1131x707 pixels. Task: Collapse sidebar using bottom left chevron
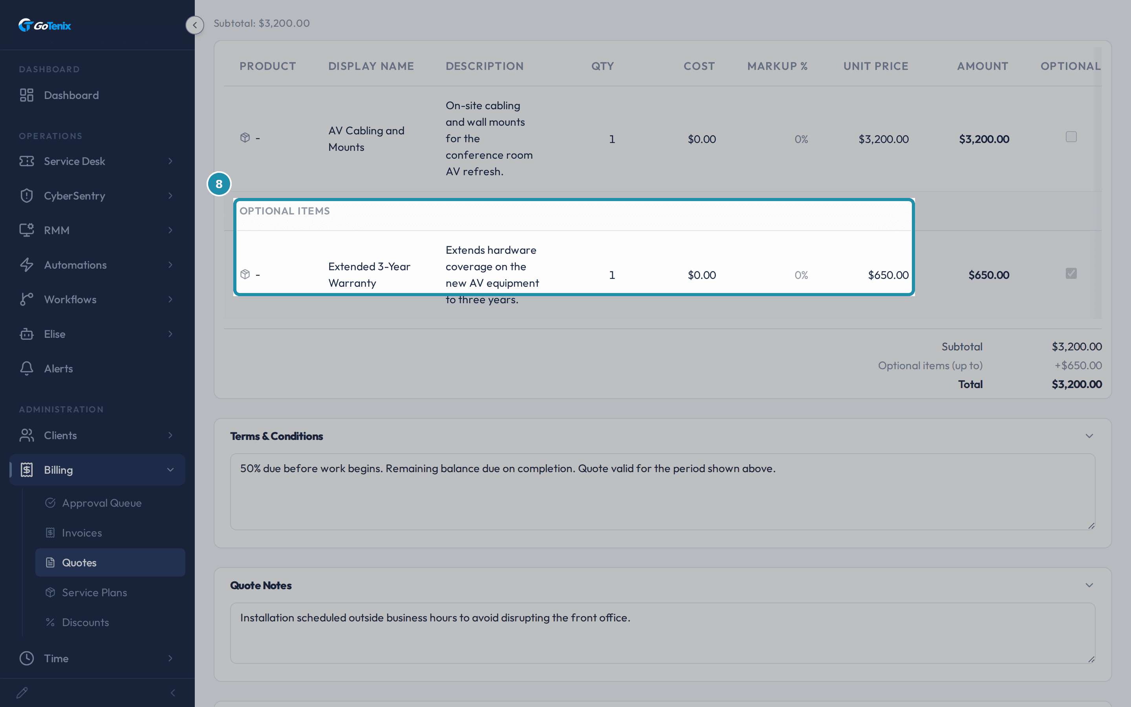[173, 692]
